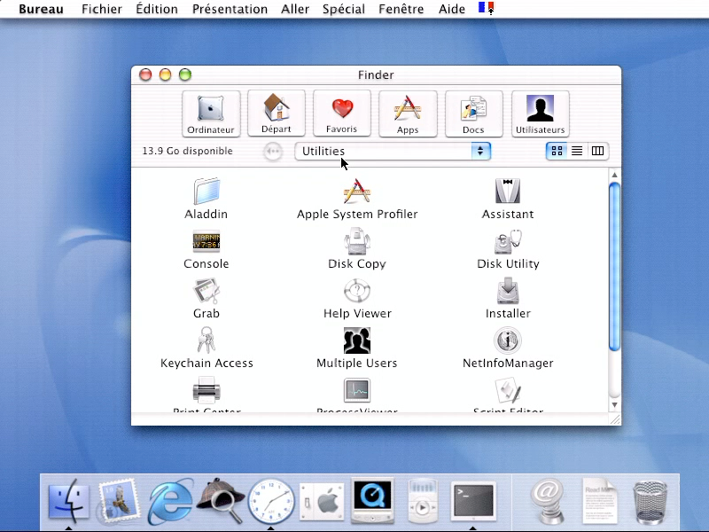The image size is (709, 532).
Task: Click the Clock in the Dock
Action: coord(271,501)
